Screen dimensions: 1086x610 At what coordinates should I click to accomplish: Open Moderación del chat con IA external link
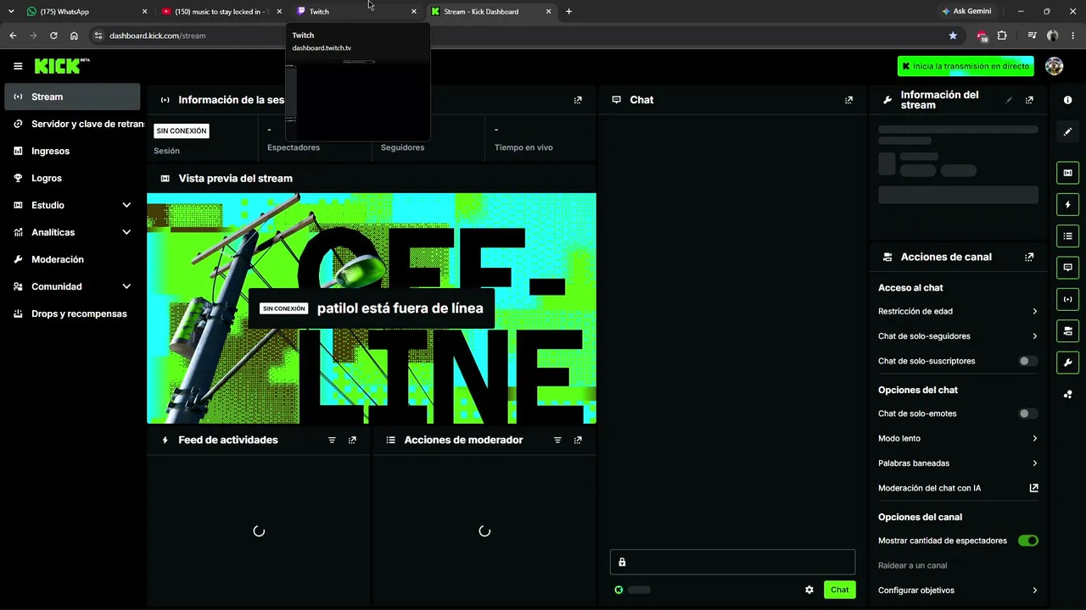tap(1033, 488)
